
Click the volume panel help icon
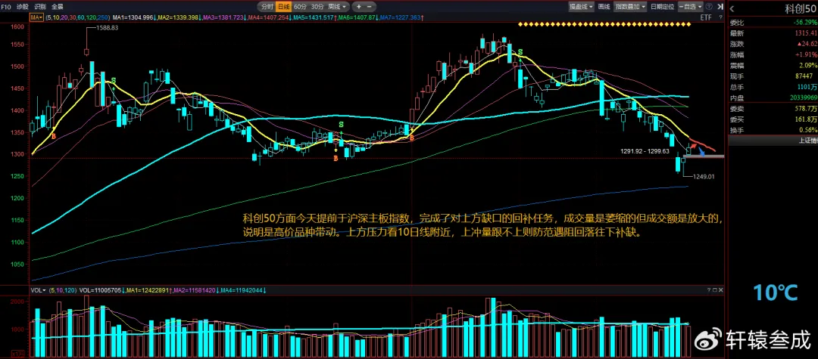pos(707,289)
